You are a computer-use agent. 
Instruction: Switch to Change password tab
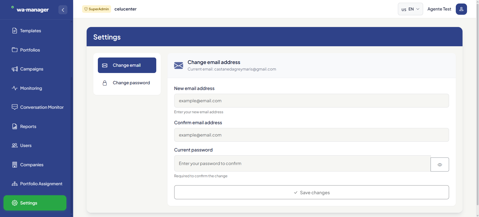pyautogui.click(x=127, y=83)
